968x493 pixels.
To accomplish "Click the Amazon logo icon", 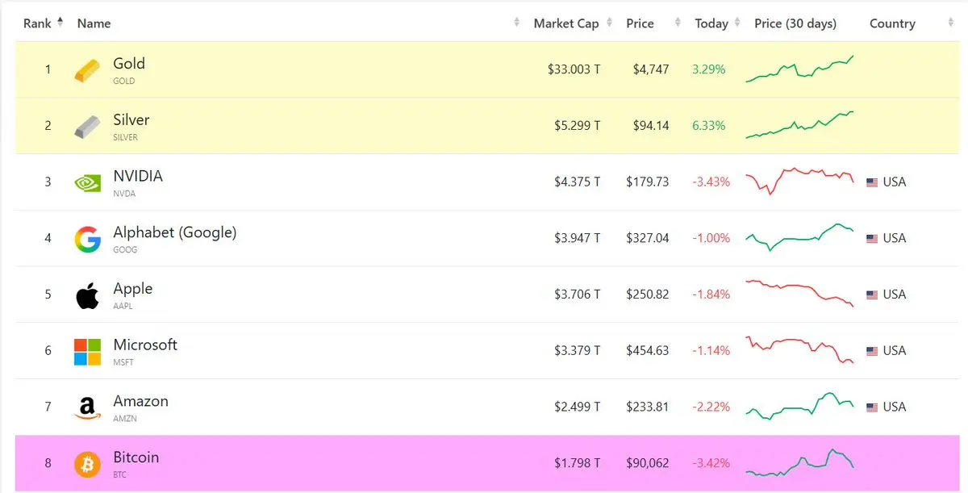I will (88, 408).
